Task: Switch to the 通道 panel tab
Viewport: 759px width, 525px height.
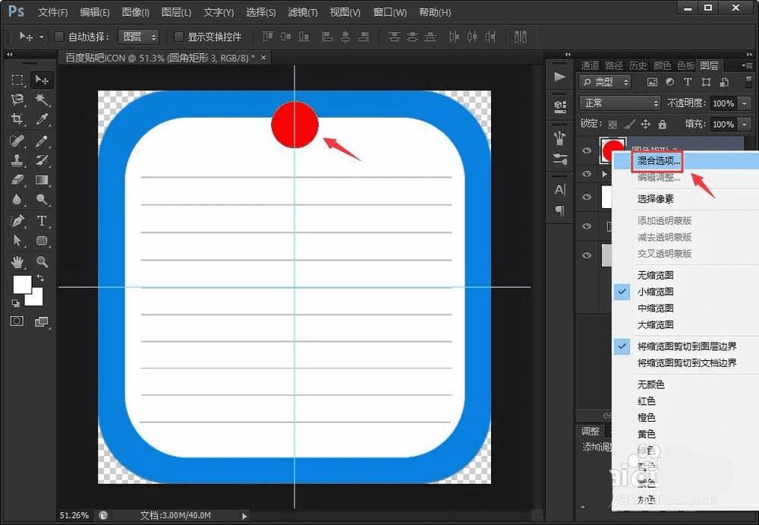Action: click(590, 65)
